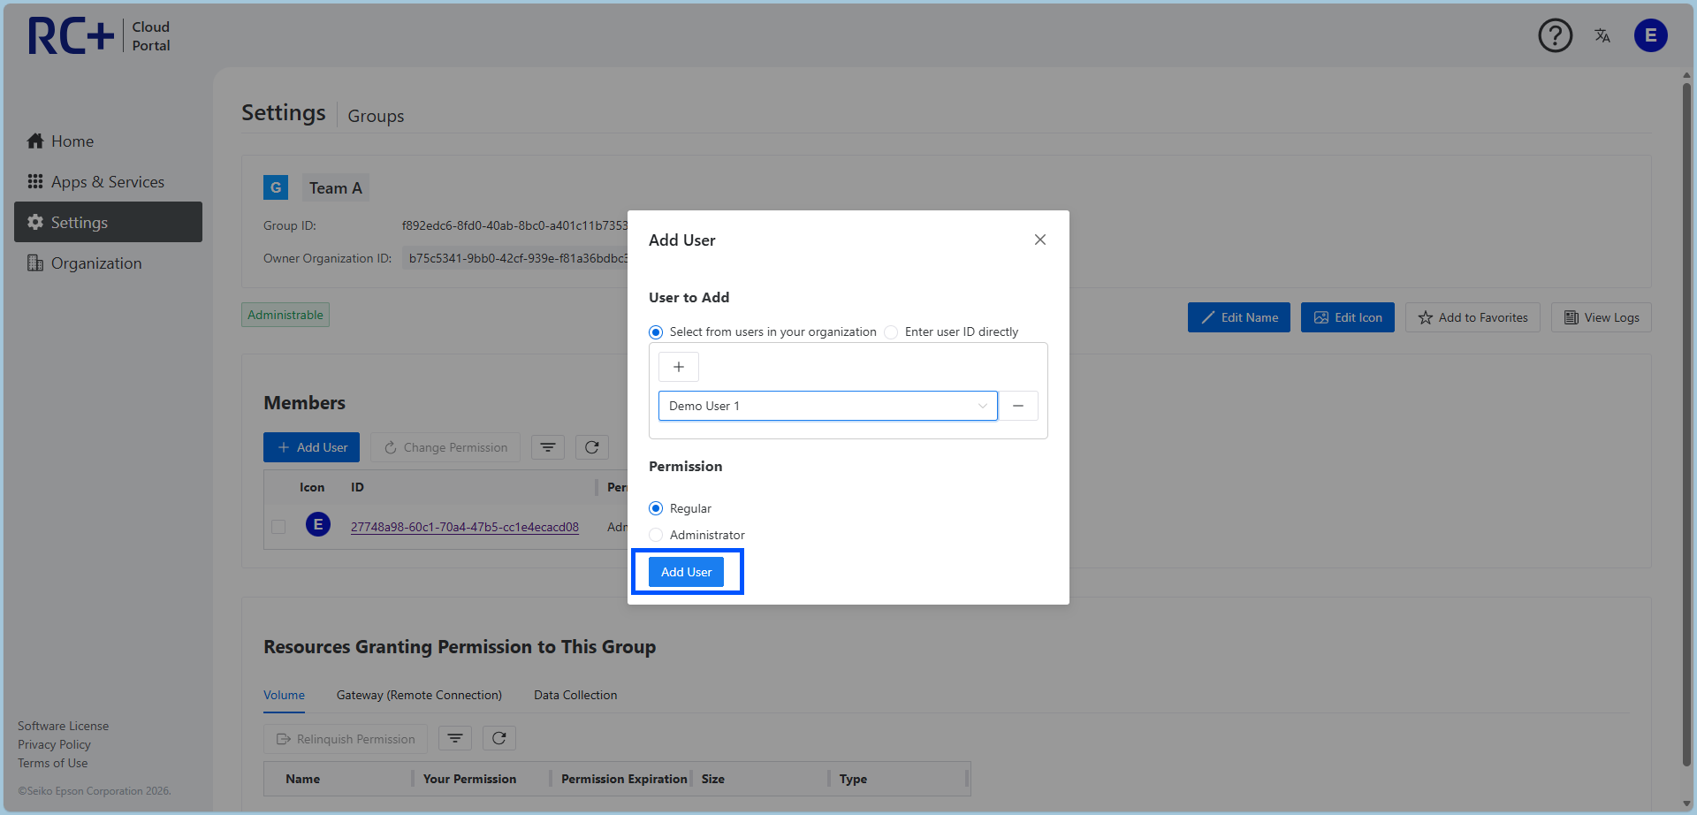
Task: Switch to the Volume tab
Action: click(284, 695)
